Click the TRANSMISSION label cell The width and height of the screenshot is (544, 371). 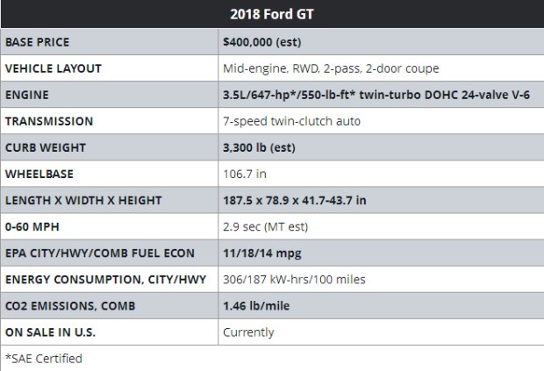pyautogui.click(x=49, y=121)
